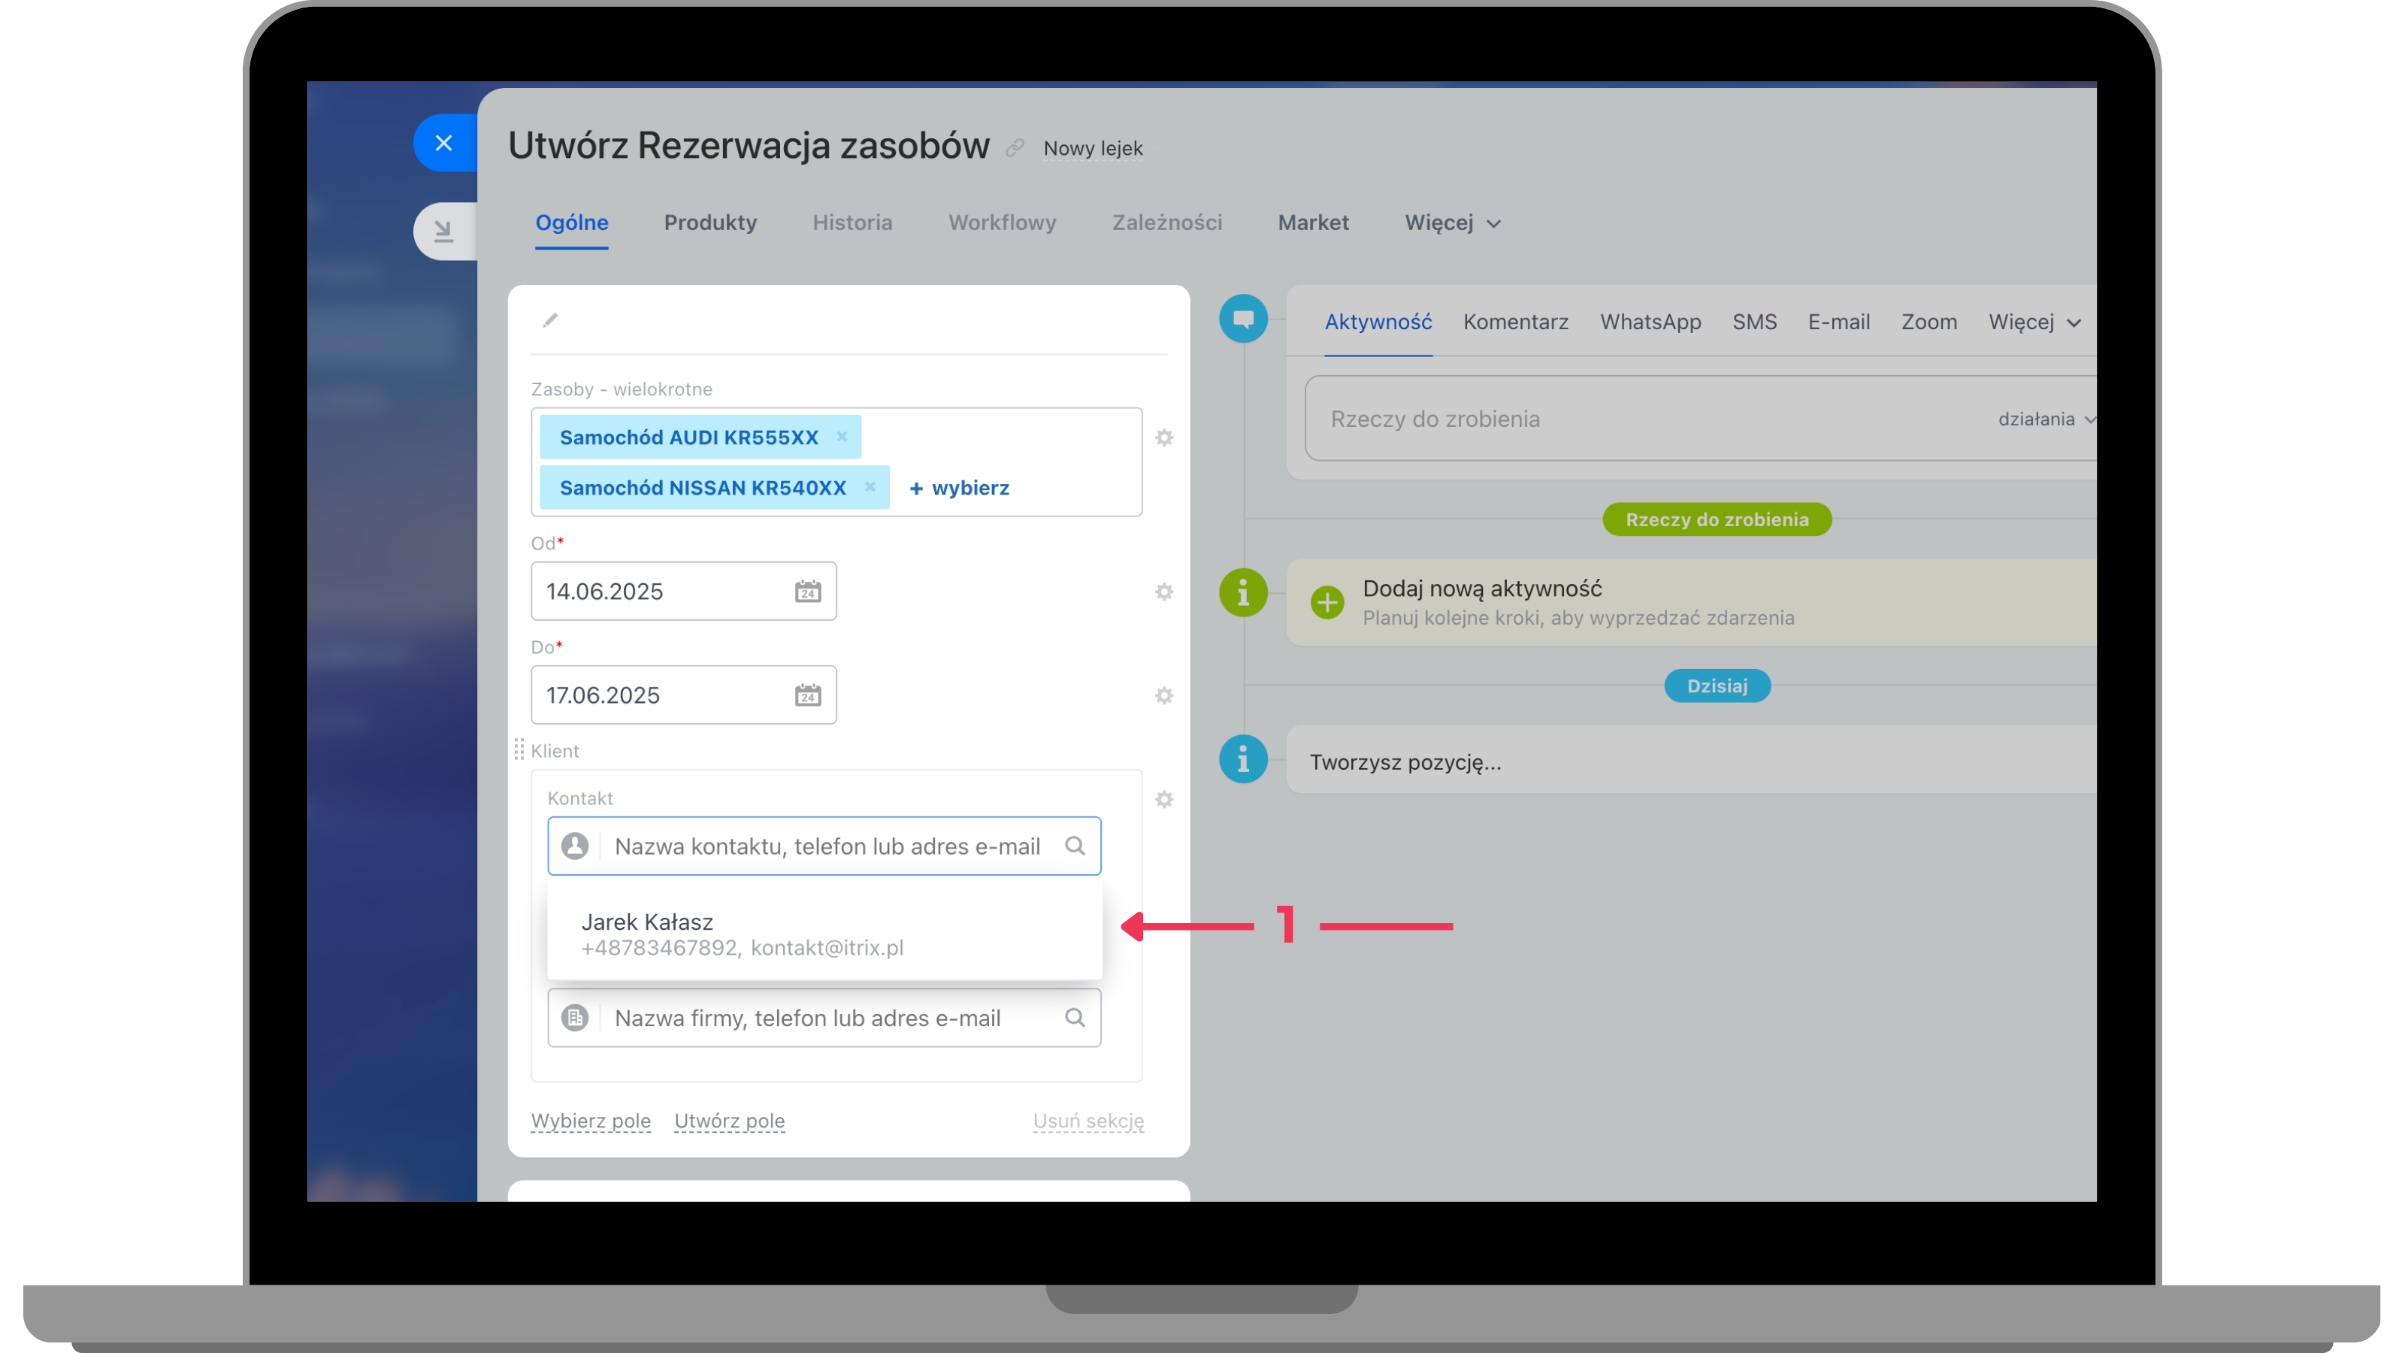Open calendar picker for Od date
This screenshot has height=1353, width=2405.
(809, 591)
